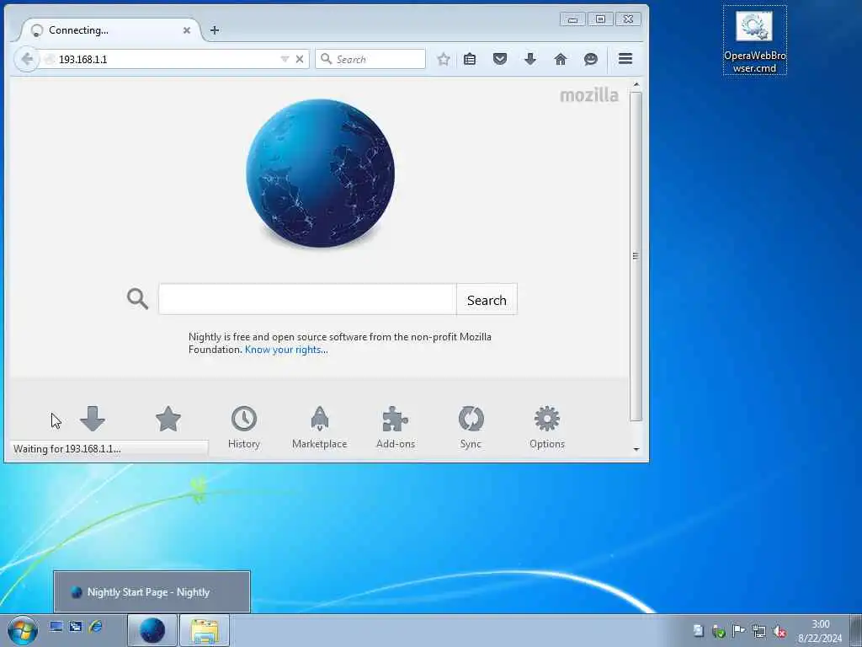Click the page vertical scrollbar thumb
The image size is (862, 647).
point(636,256)
